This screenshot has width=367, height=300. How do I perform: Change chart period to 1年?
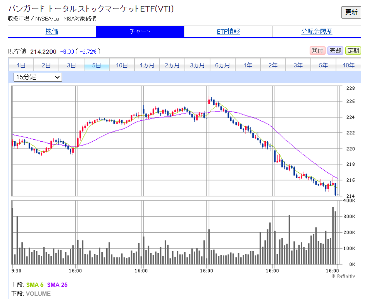(x=248, y=65)
